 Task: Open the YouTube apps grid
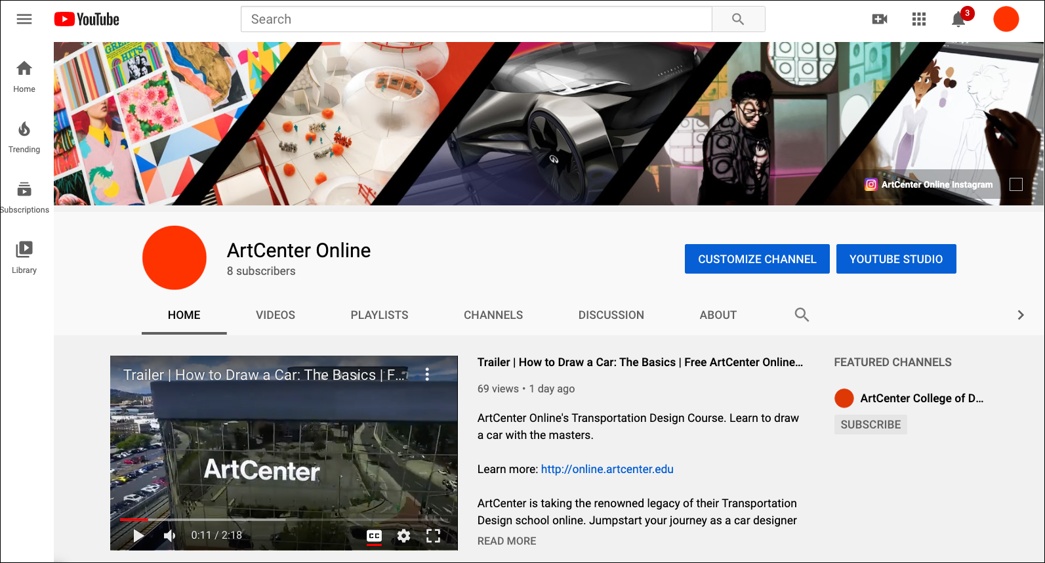tap(918, 19)
